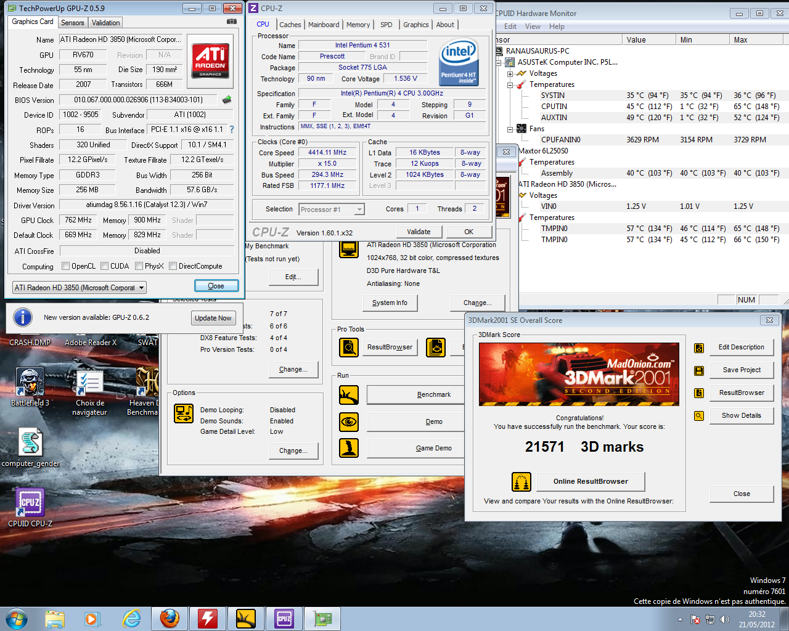
Task: Click the 3DMark2001 MadOnion banner image
Action: click(x=579, y=374)
